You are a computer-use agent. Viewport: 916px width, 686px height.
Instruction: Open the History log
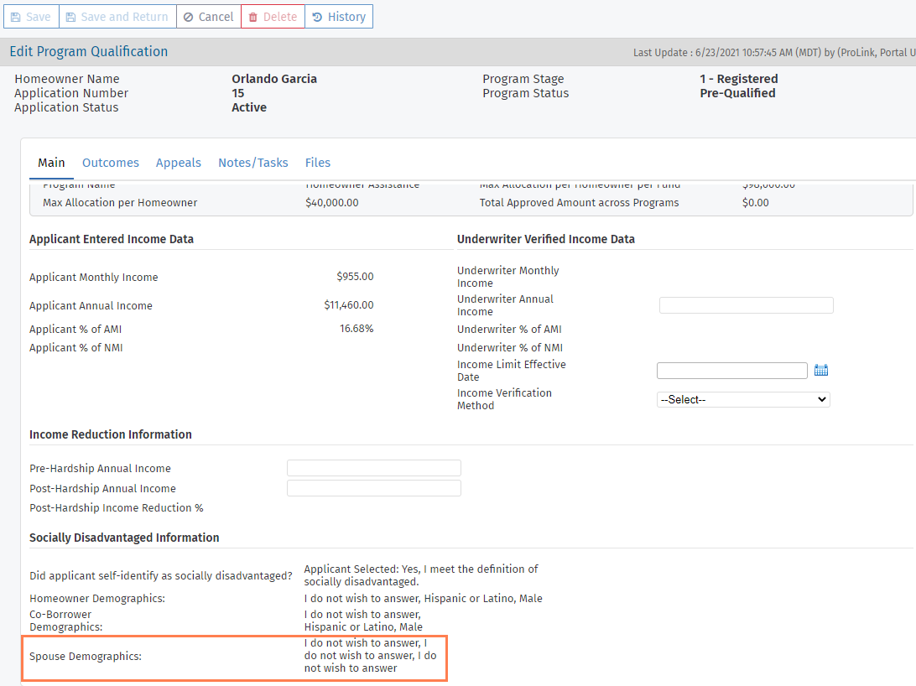338,17
